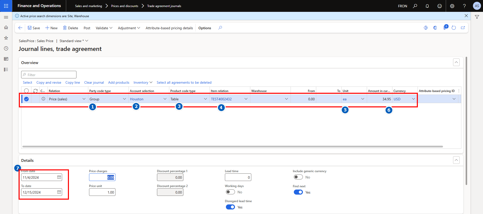The height and width of the screenshot is (214, 483).
Task: Click the notifications bell icon
Action: 427,6
